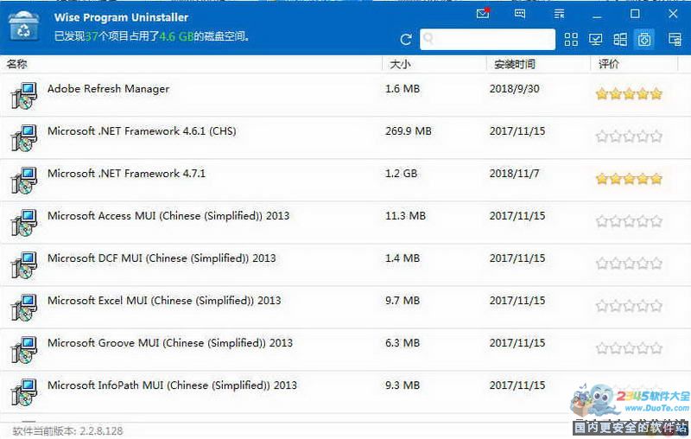Show Windows apps with Windows-logo icon
Screen dimensions: 691x439
point(620,40)
